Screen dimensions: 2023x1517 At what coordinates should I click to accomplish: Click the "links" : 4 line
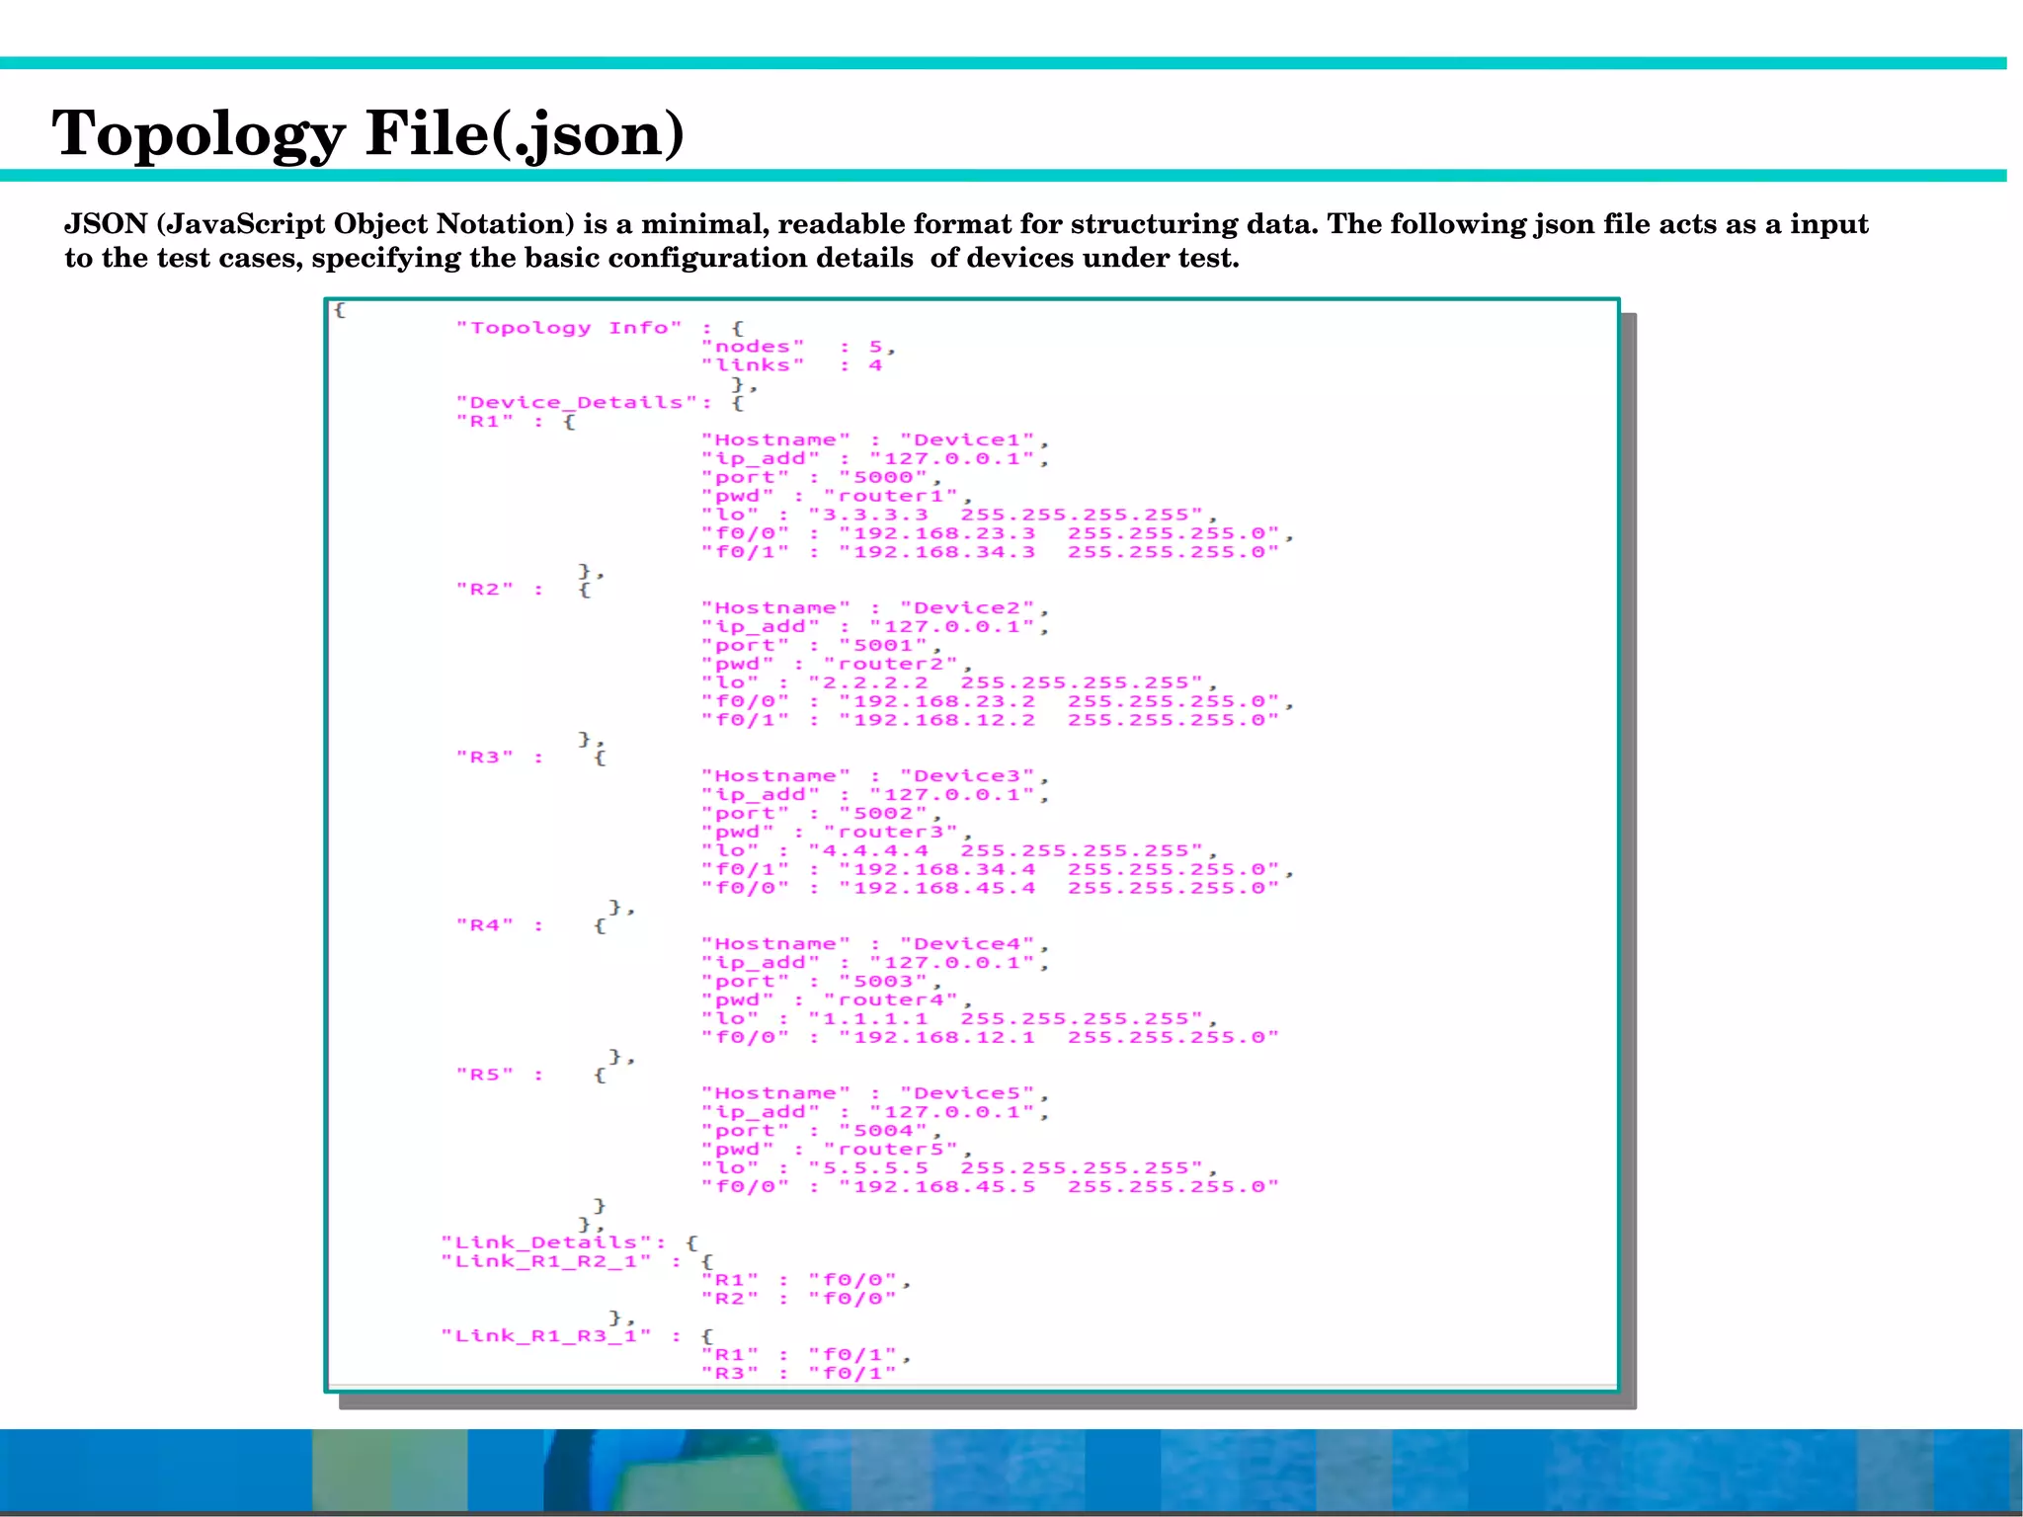coord(790,365)
